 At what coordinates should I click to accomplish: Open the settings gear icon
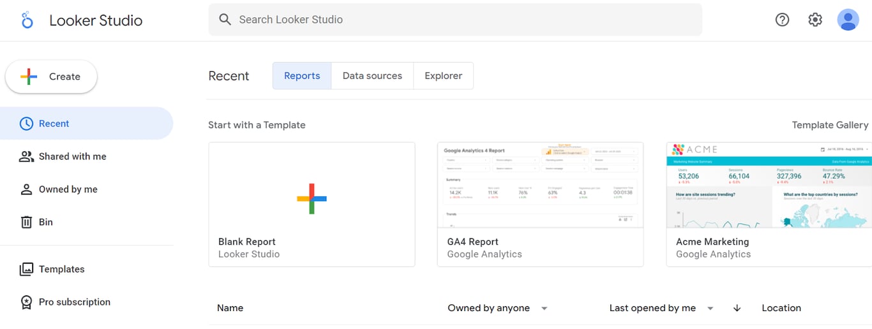(815, 20)
